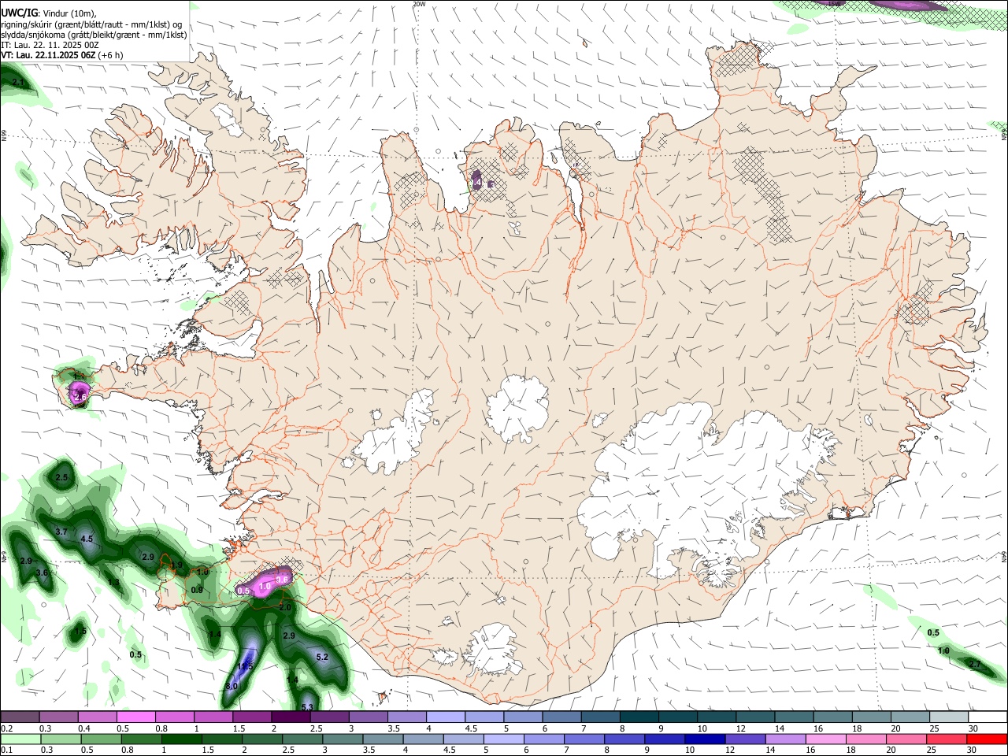This screenshot has width=1008, height=756.
Task: Click the 2.0 rainfall value label
Action: pos(285,607)
